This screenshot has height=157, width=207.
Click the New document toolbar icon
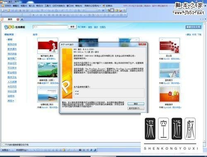tap(3, 10)
